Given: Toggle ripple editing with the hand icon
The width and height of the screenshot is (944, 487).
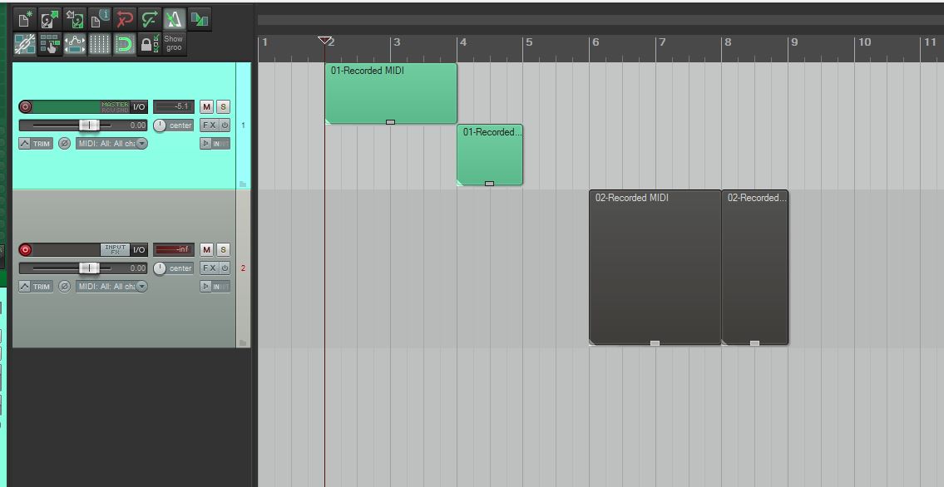Looking at the screenshot, I should (49, 45).
